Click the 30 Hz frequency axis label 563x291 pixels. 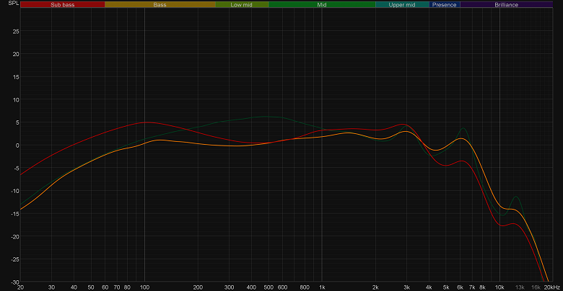click(52, 287)
